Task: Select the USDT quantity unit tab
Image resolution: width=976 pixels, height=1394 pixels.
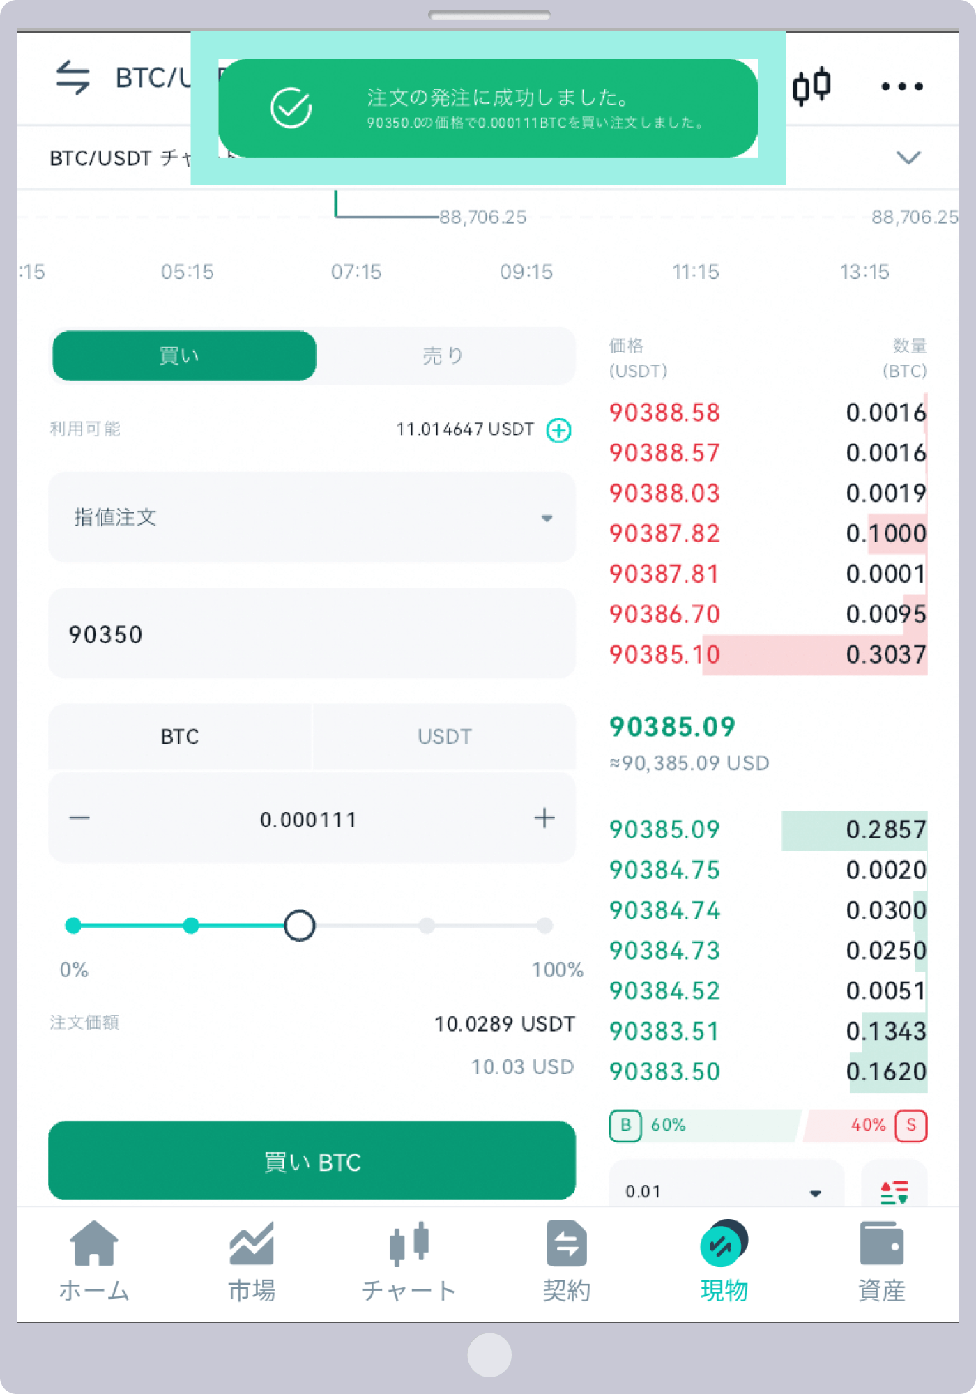Action: (x=445, y=737)
